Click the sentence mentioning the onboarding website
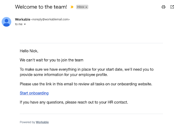Screen dimensions: 179x128 86,84
